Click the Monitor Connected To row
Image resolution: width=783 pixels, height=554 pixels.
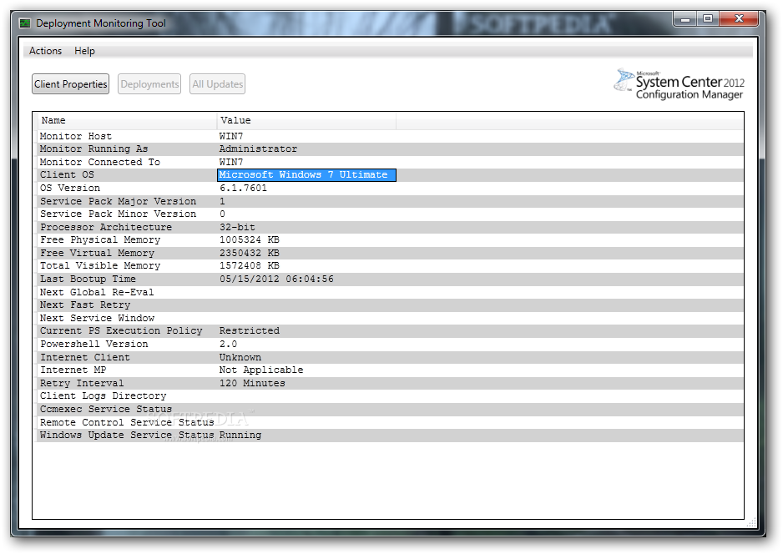click(391, 162)
